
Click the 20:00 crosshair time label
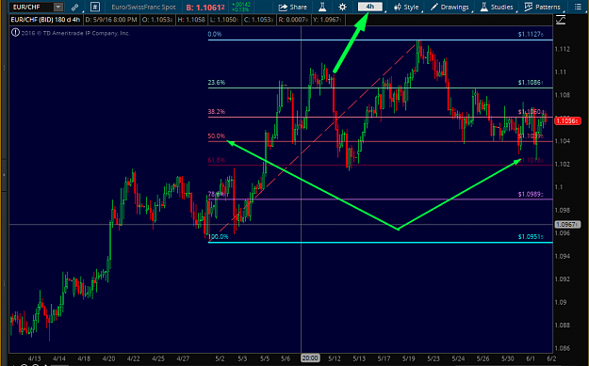coord(310,358)
